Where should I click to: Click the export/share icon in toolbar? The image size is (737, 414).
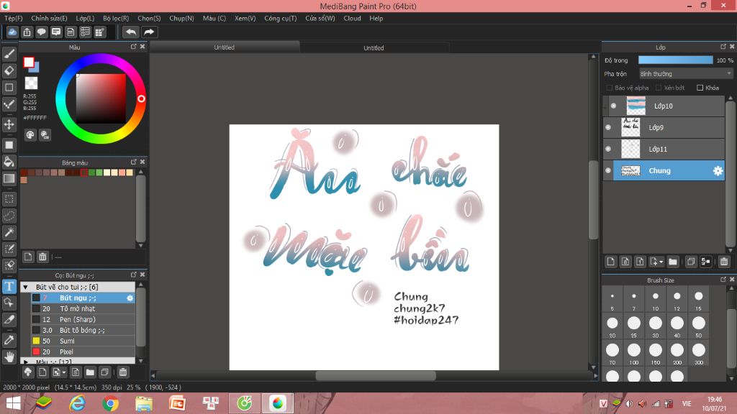pyautogui.click(x=27, y=32)
